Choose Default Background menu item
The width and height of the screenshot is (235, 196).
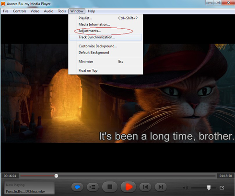pyautogui.click(x=106, y=53)
